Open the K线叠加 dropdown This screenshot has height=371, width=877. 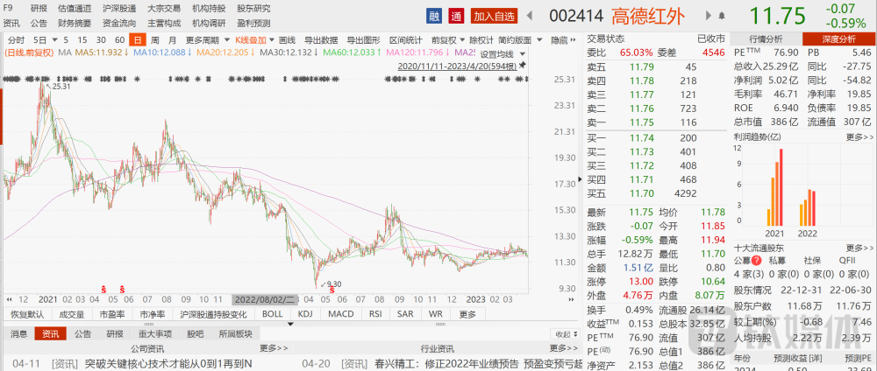coord(271,40)
